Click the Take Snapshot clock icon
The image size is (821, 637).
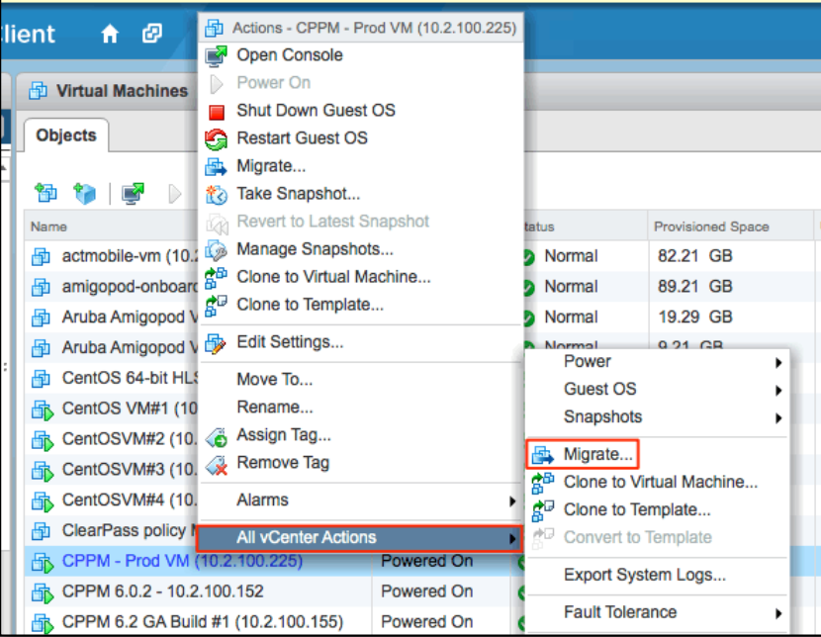pyautogui.click(x=217, y=195)
